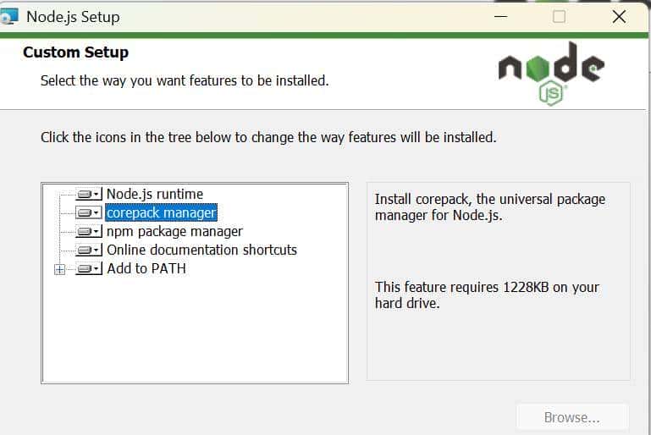Open the Add to PATH install-option dropdown icon
The width and height of the screenshot is (651, 435).
pyautogui.click(x=88, y=268)
